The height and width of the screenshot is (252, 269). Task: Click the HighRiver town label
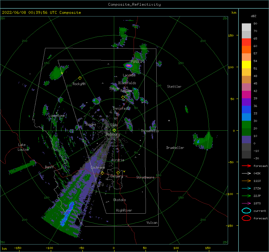point(124,211)
